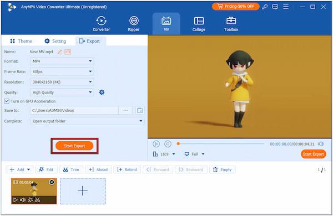Click the stop playback button
Screen dimensions: 333x216
(x=168, y=144)
